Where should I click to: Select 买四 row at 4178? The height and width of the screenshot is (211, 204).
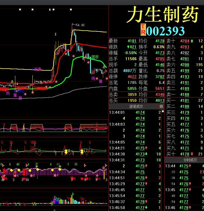[184, 119]
